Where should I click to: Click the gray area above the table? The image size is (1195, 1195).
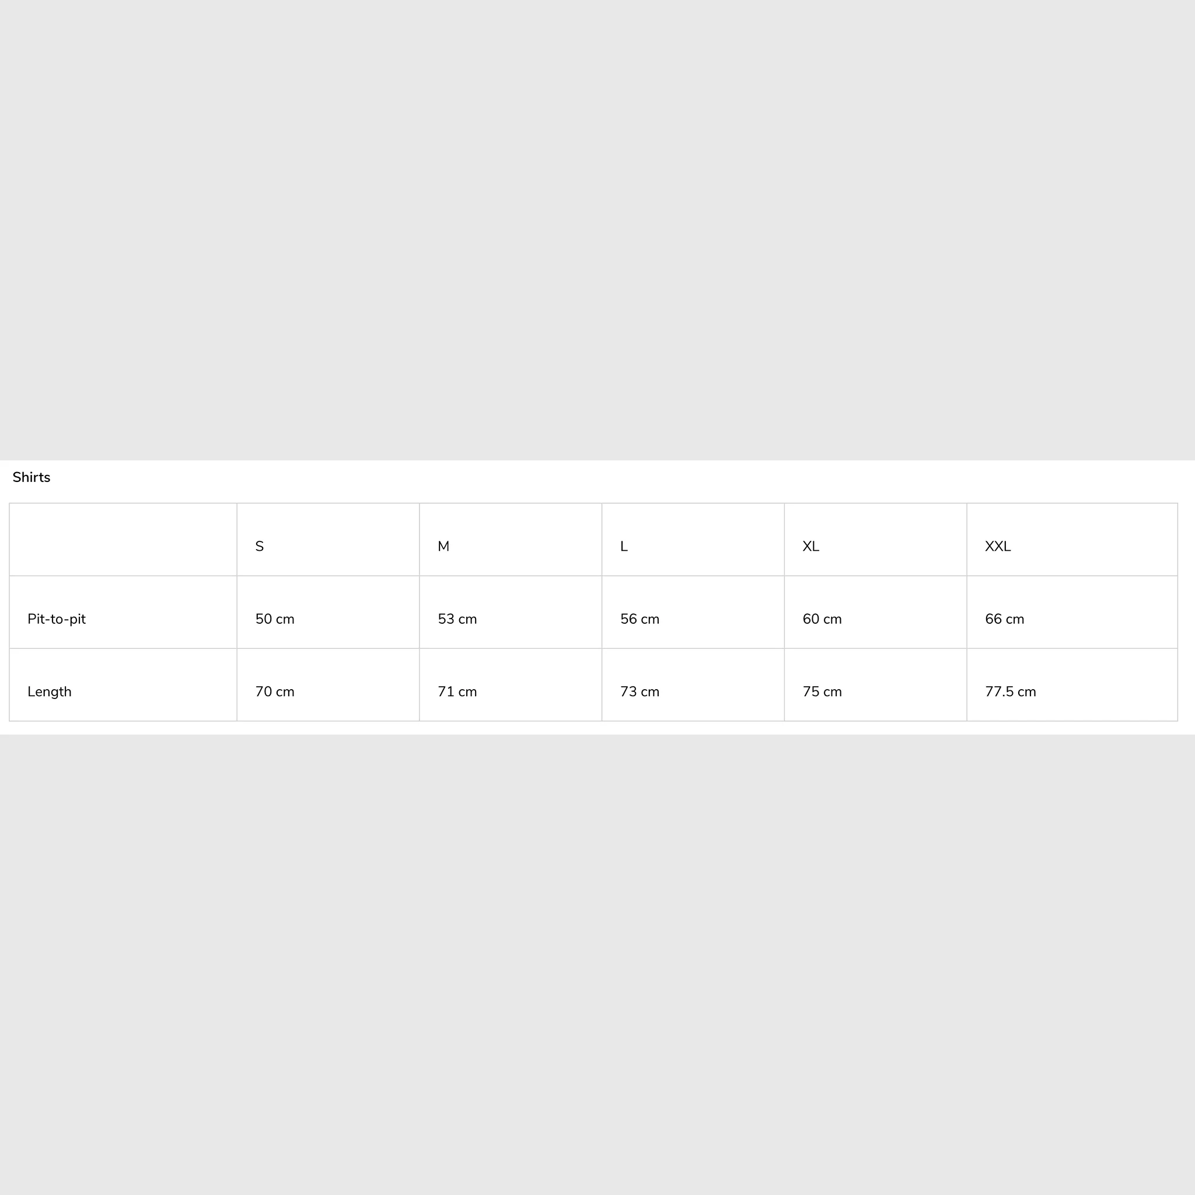pyautogui.click(x=597, y=230)
